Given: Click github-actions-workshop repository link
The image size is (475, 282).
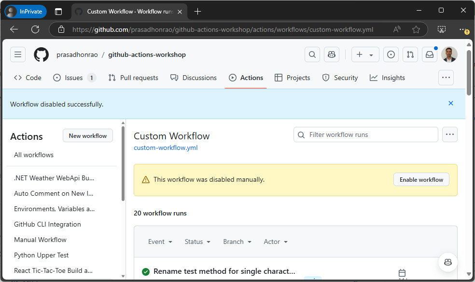Looking at the screenshot, I should pos(147,55).
